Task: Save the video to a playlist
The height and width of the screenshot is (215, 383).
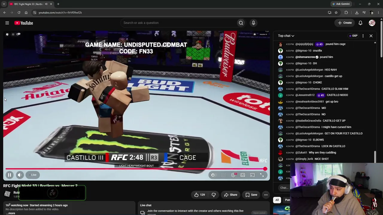Action: 251,195
